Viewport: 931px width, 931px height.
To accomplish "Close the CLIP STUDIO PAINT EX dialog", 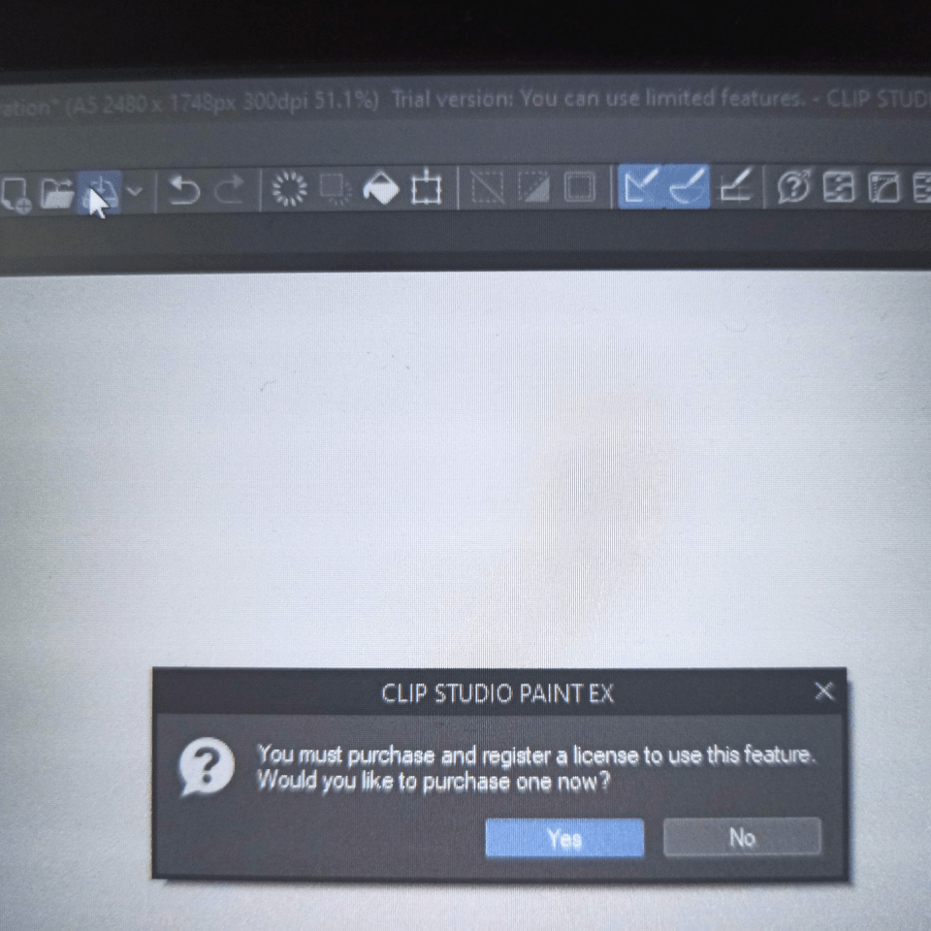I will [x=824, y=691].
